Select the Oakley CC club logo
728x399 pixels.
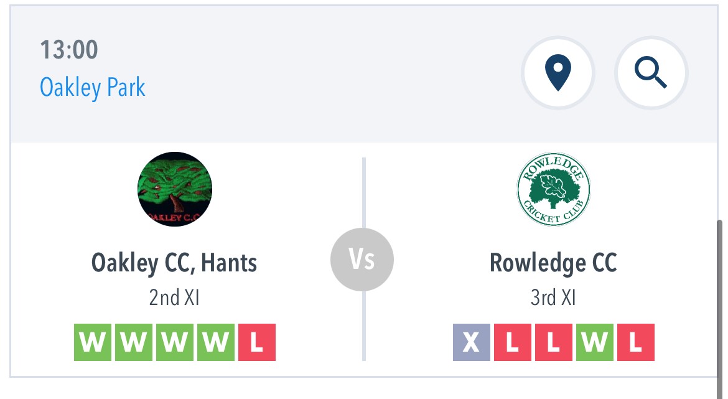coord(175,189)
